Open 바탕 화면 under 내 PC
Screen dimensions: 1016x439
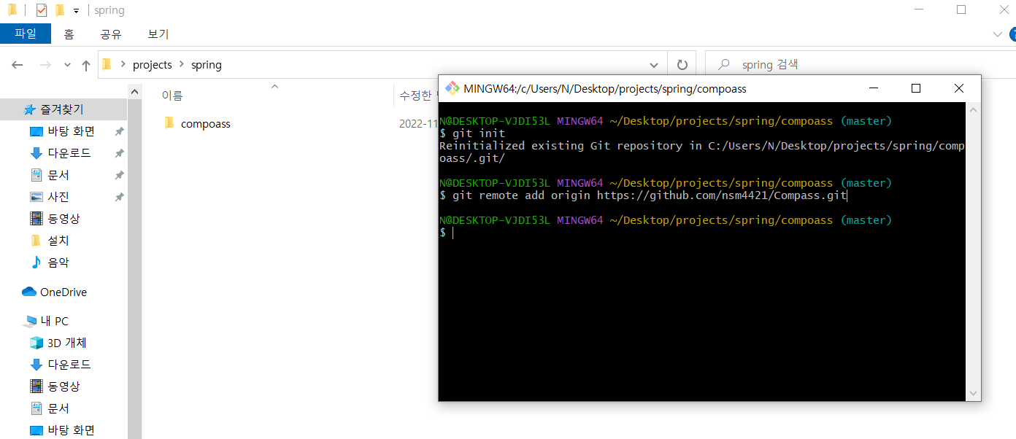71,430
